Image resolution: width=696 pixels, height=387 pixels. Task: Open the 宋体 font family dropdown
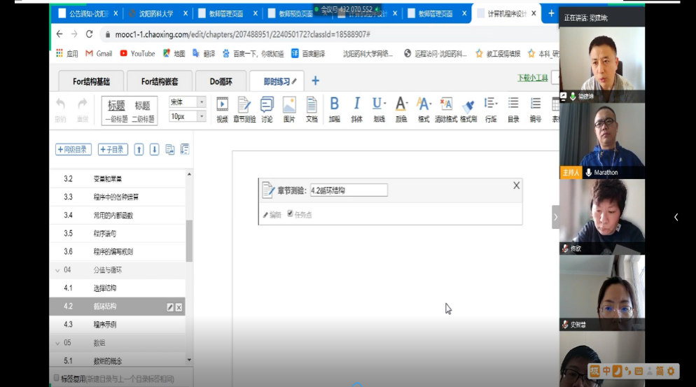[187, 101]
